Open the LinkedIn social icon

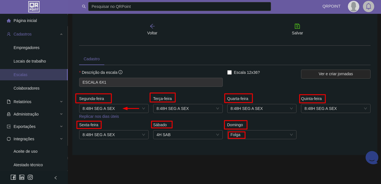pyautogui.click(x=22, y=177)
